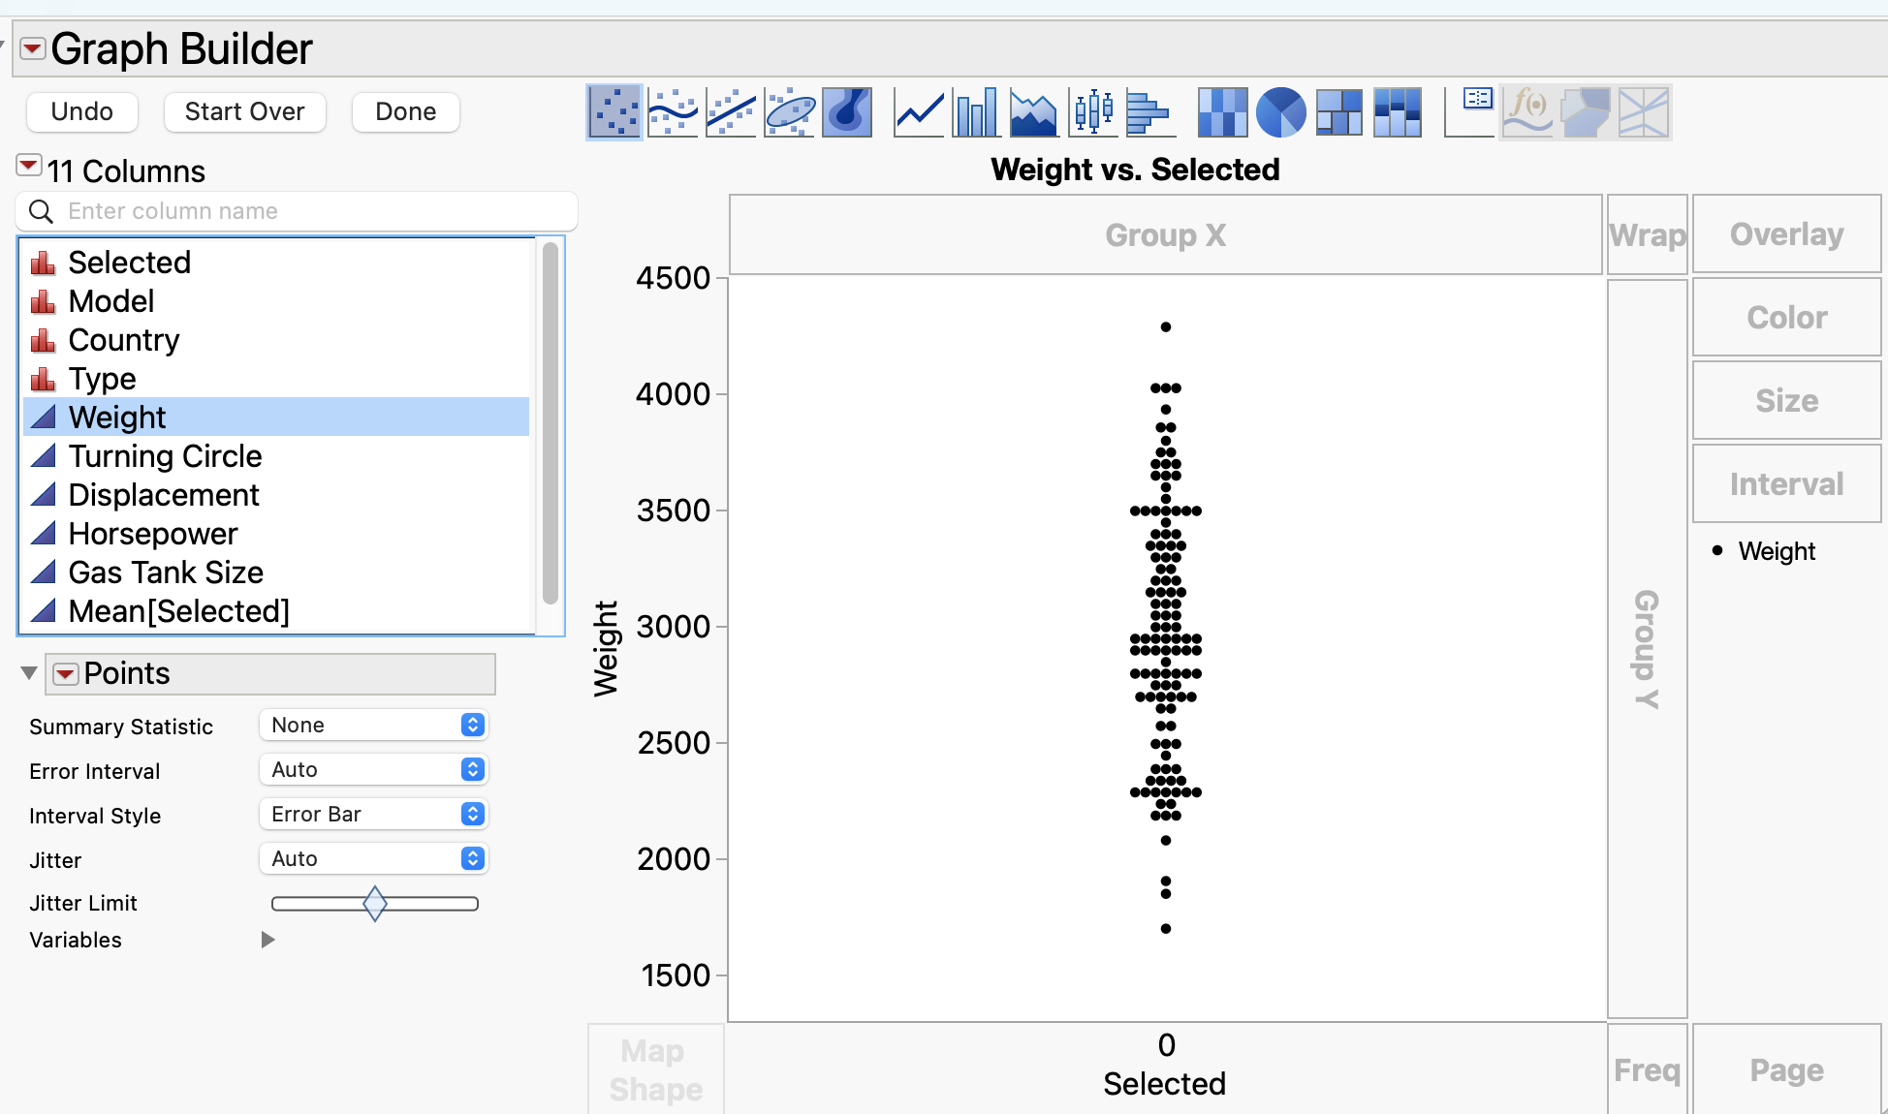
Task: Collapse the Points panel triangle
Action: point(29,673)
